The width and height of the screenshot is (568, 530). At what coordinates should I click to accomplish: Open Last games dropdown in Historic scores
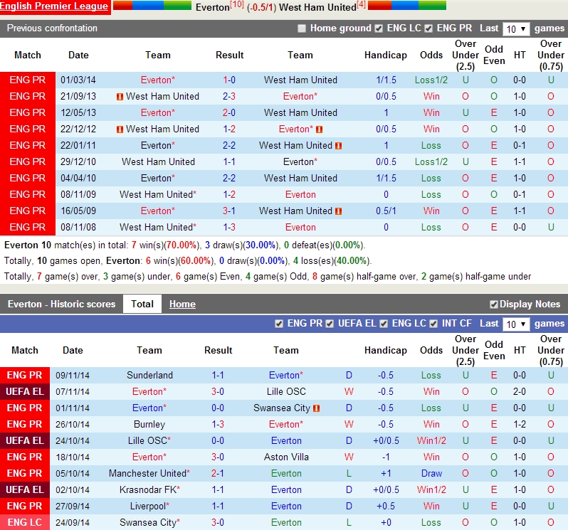pos(516,324)
